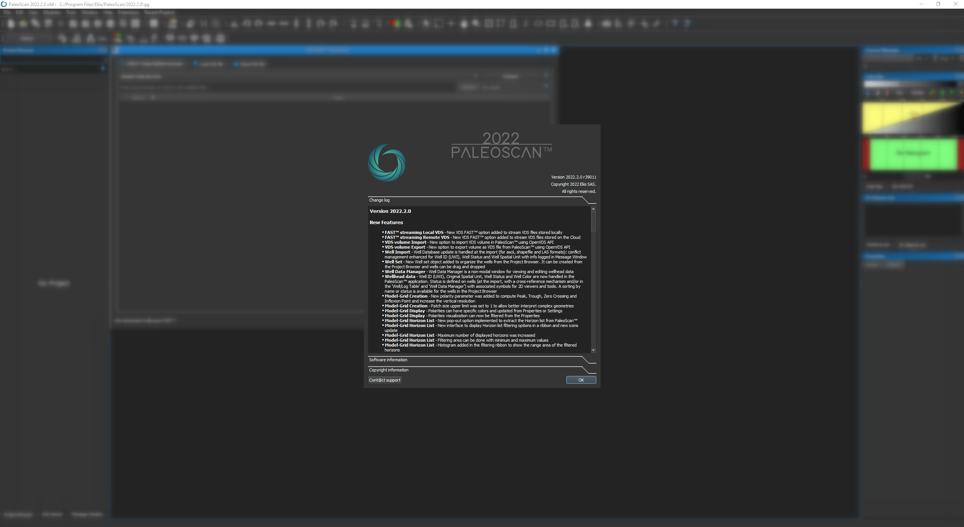The height and width of the screenshot is (527, 964).
Task: Open the Modules menu
Action: point(52,12)
